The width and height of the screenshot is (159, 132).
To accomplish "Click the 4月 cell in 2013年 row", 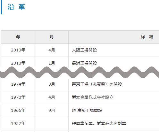I will 52,50.
